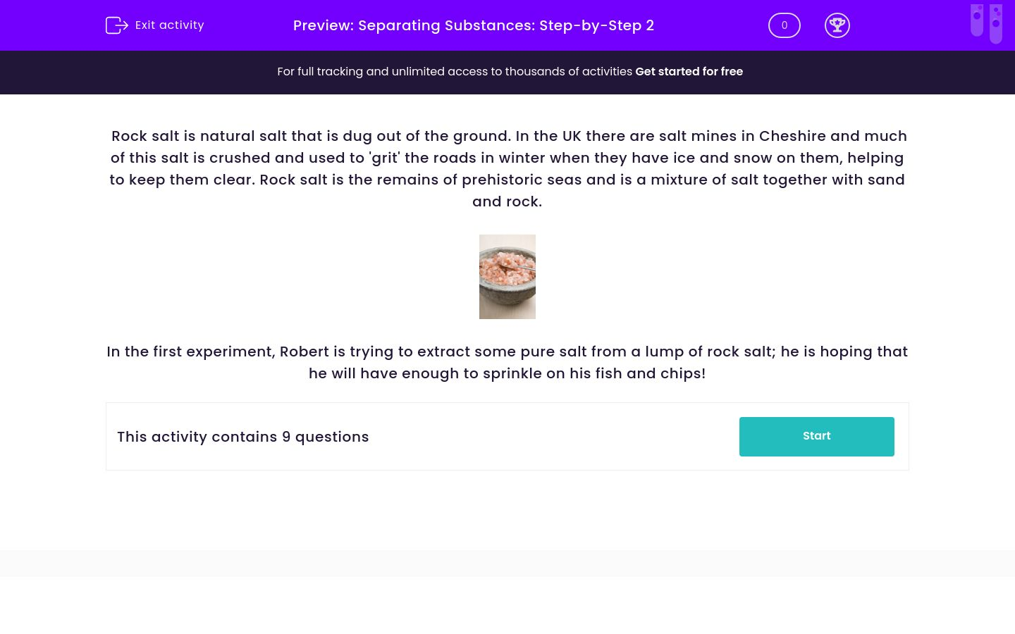Screen dimensions: 1015x634
Task: Toggle the trophy achievements display
Action: pyautogui.click(x=837, y=25)
